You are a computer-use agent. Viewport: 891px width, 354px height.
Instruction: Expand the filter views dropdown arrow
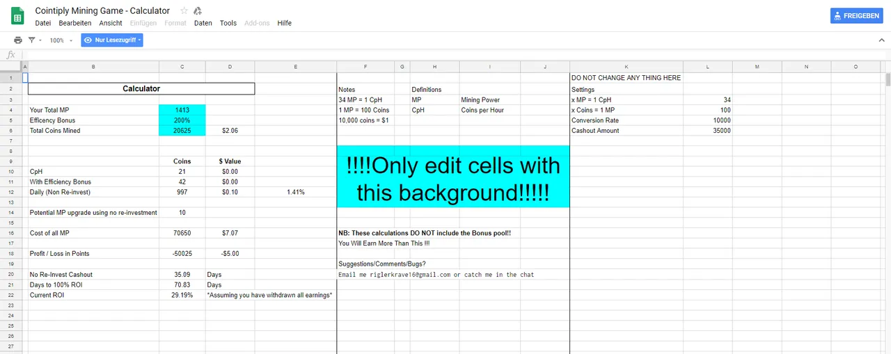point(40,40)
